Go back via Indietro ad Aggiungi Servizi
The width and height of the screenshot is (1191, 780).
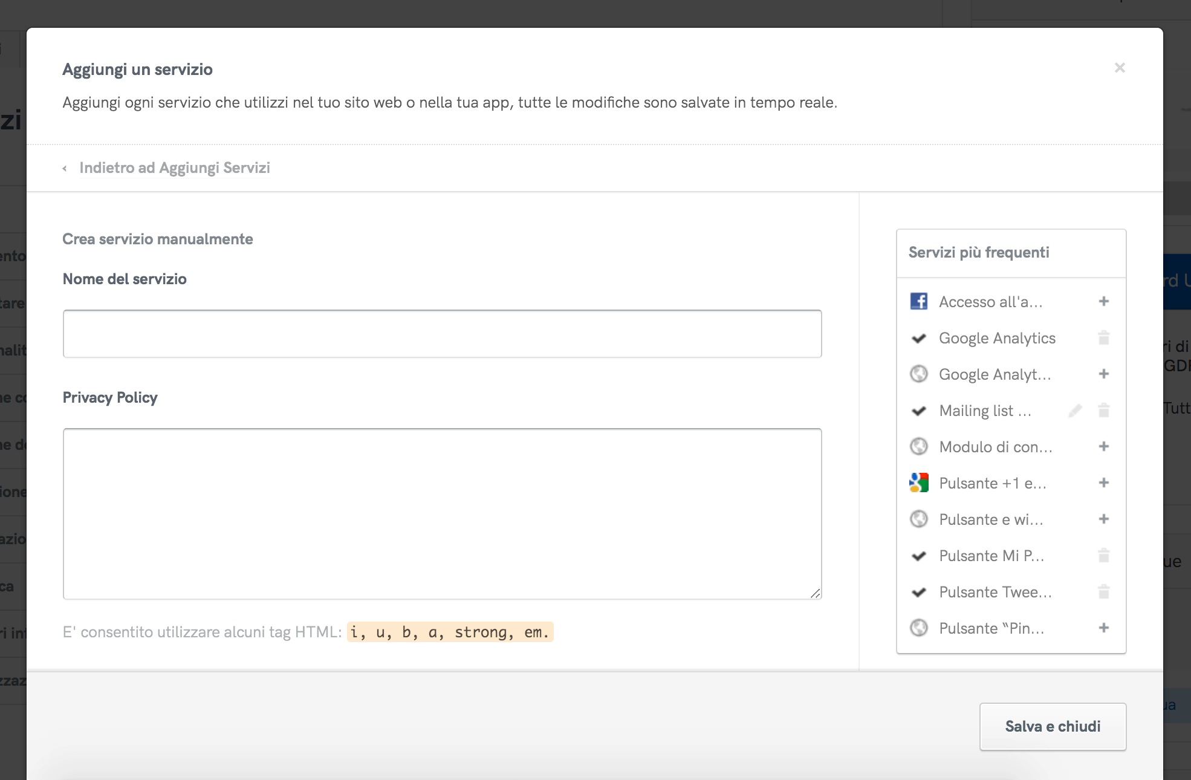[x=174, y=167]
